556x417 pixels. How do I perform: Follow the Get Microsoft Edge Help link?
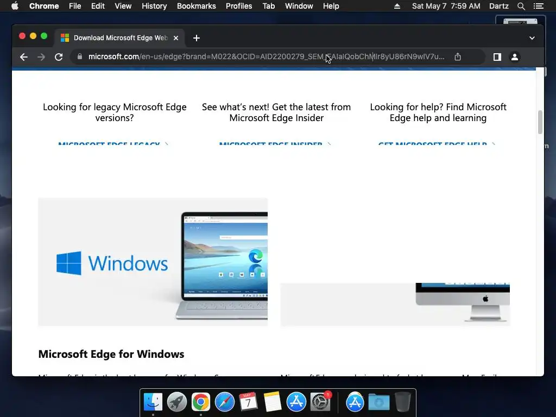437,143
